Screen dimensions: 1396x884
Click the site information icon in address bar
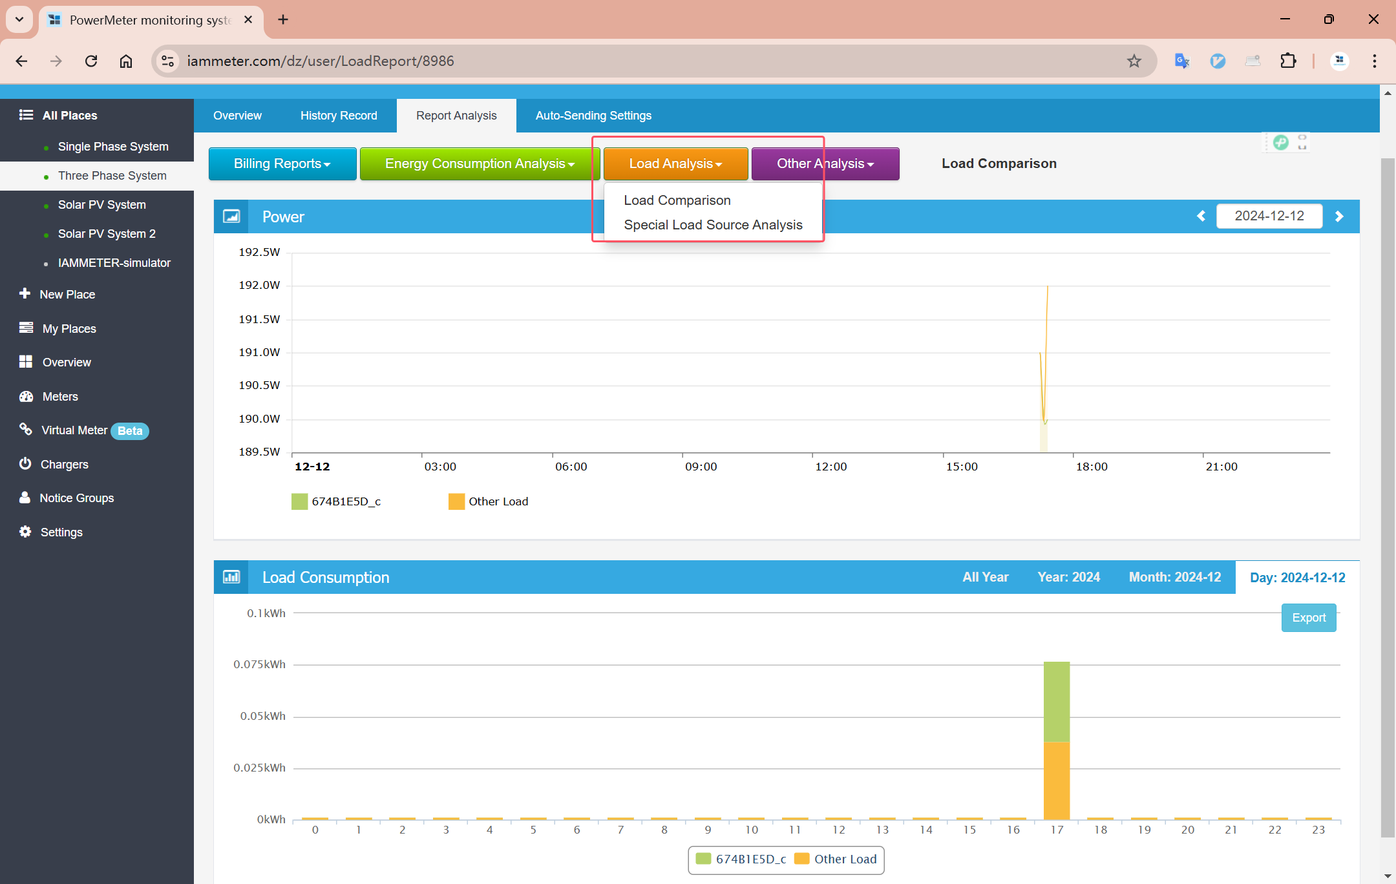coord(168,61)
